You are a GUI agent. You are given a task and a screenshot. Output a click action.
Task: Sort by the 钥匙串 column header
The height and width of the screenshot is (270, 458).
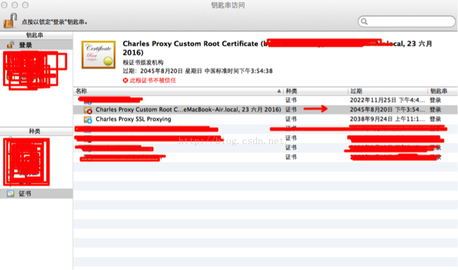coord(443,91)
